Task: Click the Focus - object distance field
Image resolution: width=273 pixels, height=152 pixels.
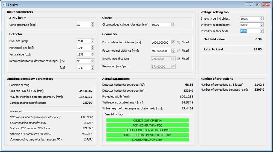Action: pyautogui.click(x=161, y=50)
